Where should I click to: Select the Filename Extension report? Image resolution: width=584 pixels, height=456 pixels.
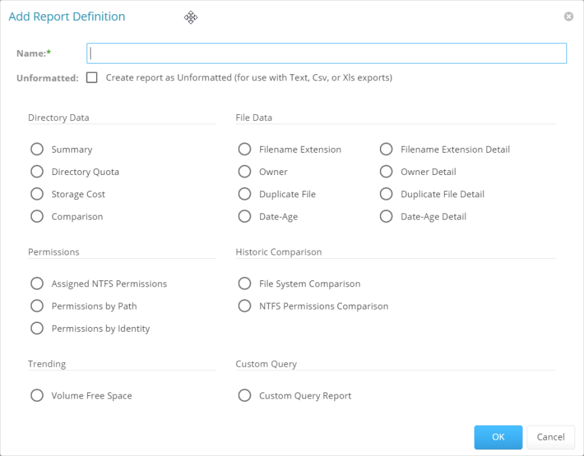coord(245,149)
